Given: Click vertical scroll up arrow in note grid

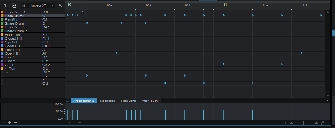Looking at the screenshot, I should [x=328, y=12].
